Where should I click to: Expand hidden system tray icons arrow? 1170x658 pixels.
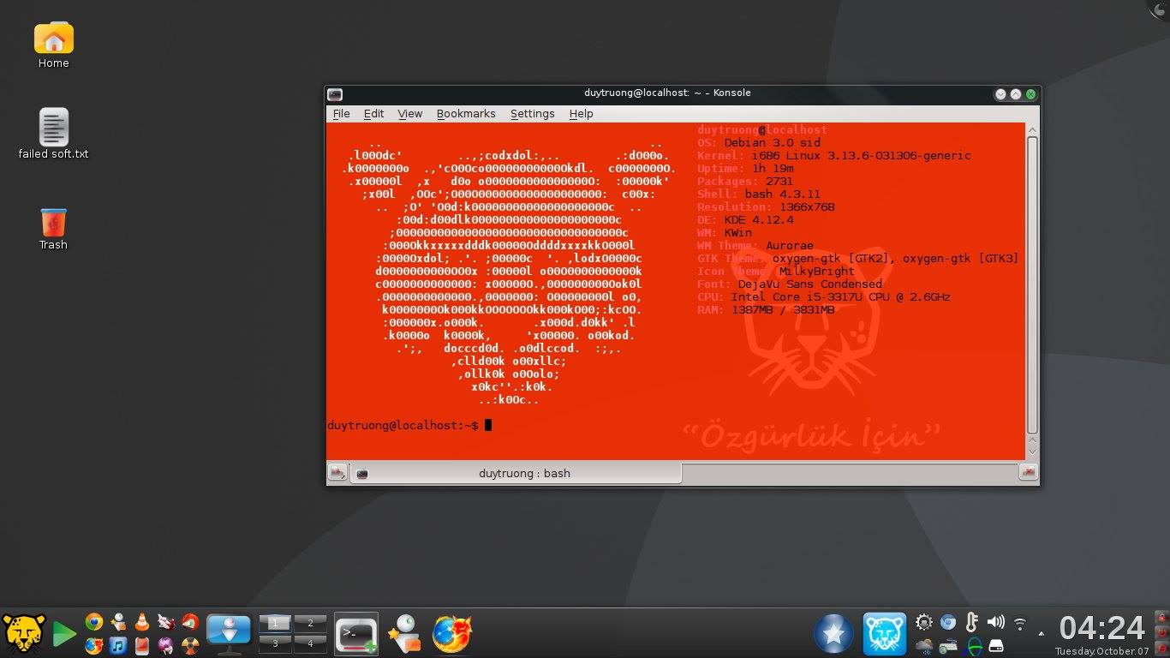[x=1042, y=634]
